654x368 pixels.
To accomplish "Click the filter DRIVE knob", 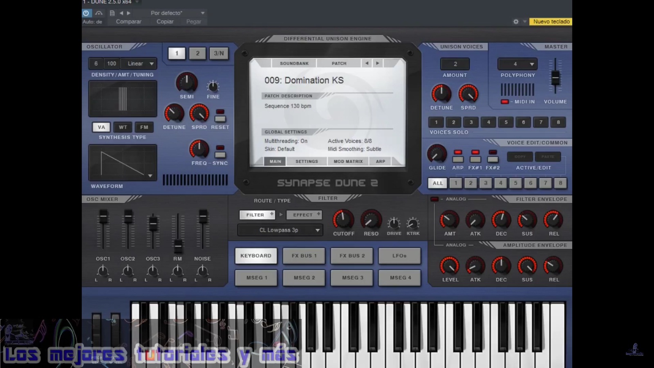I will tap(394, 223).
